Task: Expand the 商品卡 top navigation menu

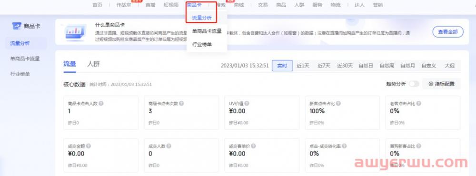Action: (194, 5)
